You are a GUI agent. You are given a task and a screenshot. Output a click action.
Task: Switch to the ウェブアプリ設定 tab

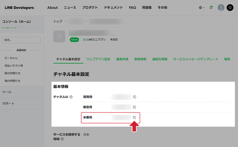[x=98, y=59]
